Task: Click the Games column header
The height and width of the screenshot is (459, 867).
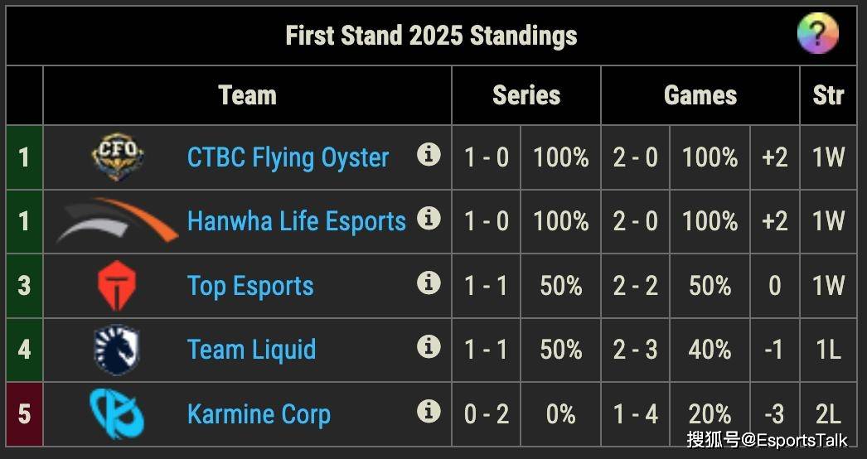Action: (x=700, y=95)
